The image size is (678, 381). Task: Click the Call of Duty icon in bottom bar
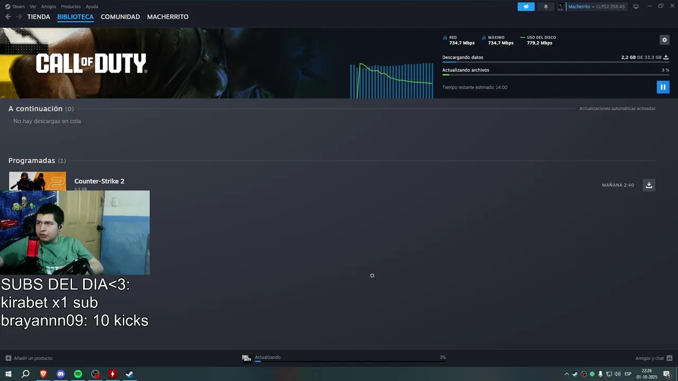click(246, 358)
